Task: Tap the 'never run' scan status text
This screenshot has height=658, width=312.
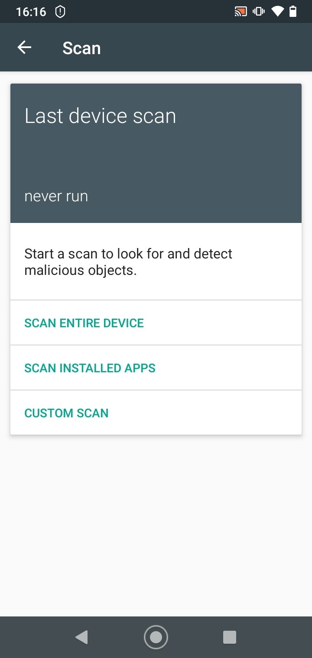Action: coord(56,196)
